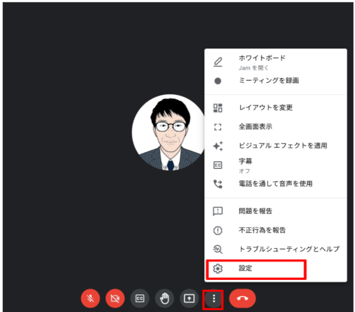Click the sparkle visual effects icon

(x=218, y=146)
